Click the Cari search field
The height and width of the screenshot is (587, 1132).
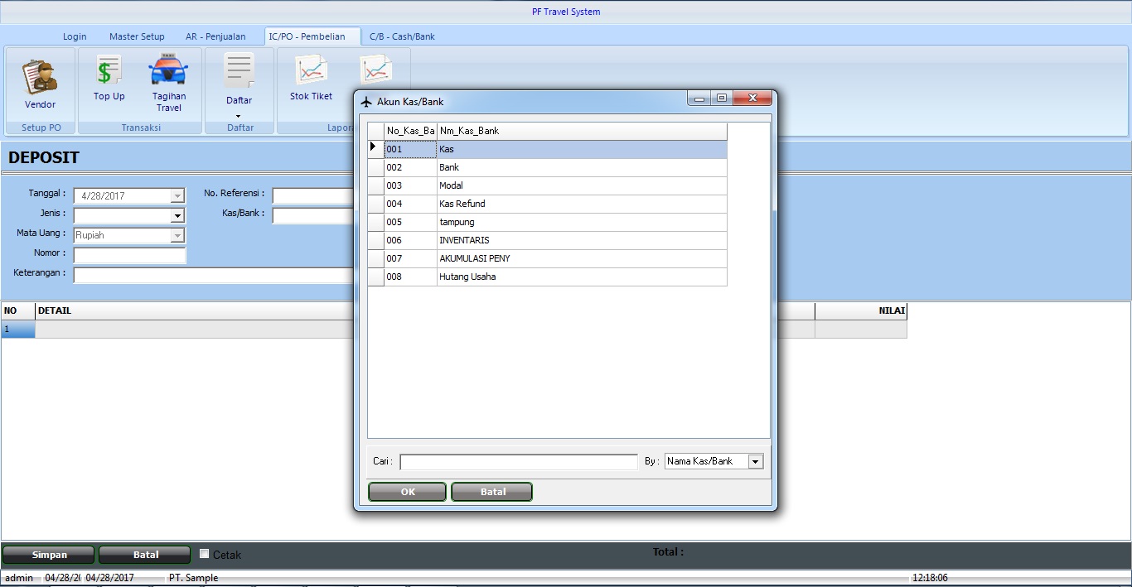(519, 462)
